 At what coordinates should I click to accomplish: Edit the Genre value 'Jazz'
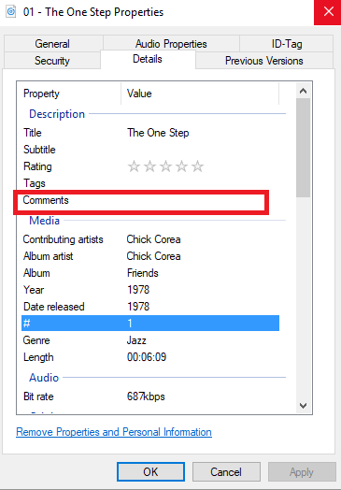(x=136, y=340)
